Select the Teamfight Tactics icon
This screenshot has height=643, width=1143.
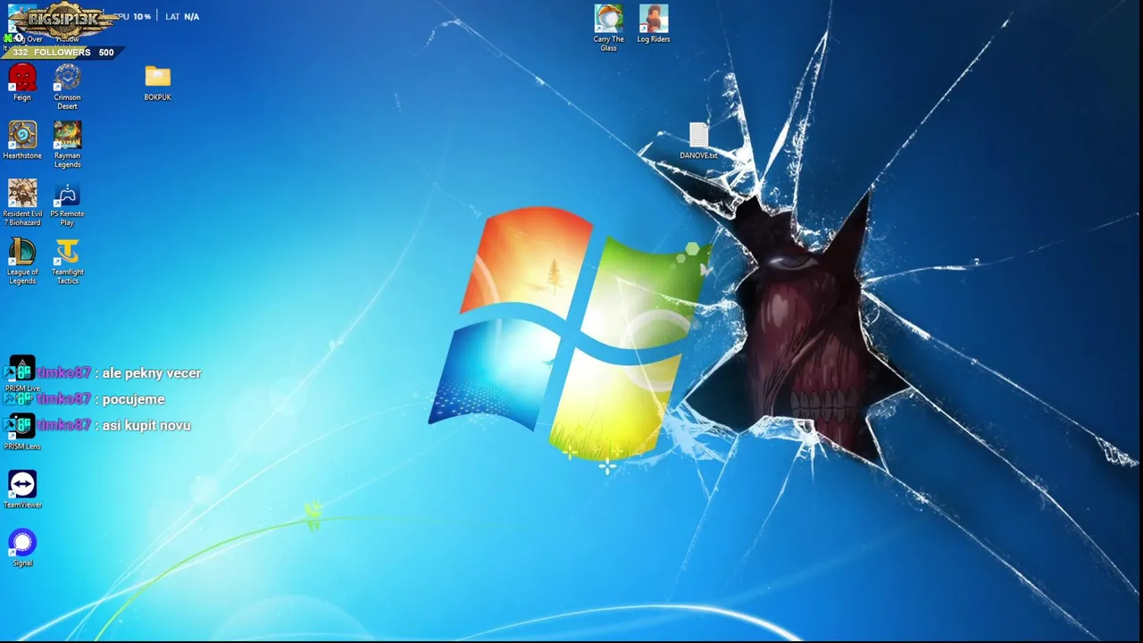pos(67,261)
